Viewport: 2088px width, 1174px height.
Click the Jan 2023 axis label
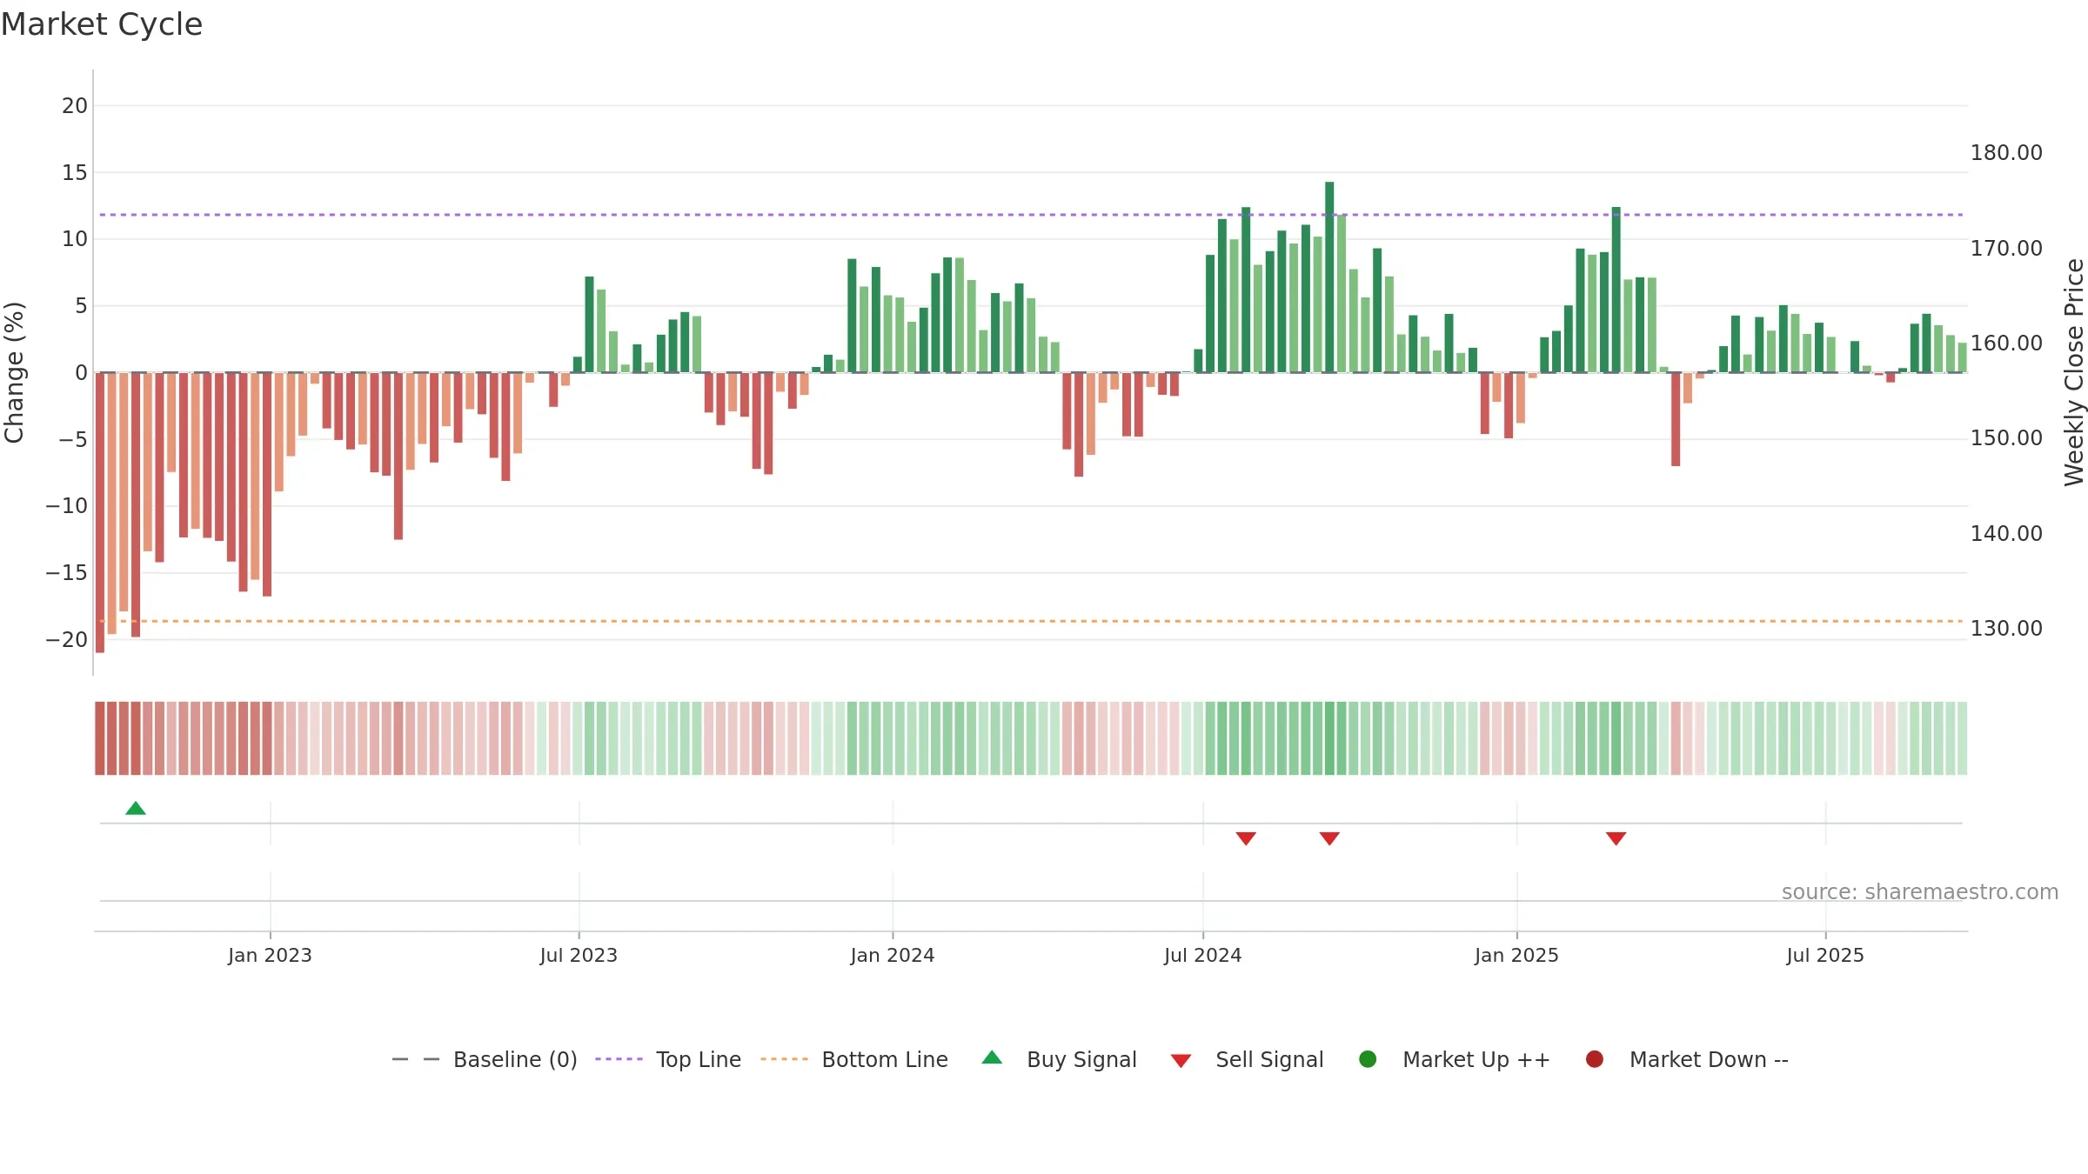pyautogui.click(x=270, y=956)
